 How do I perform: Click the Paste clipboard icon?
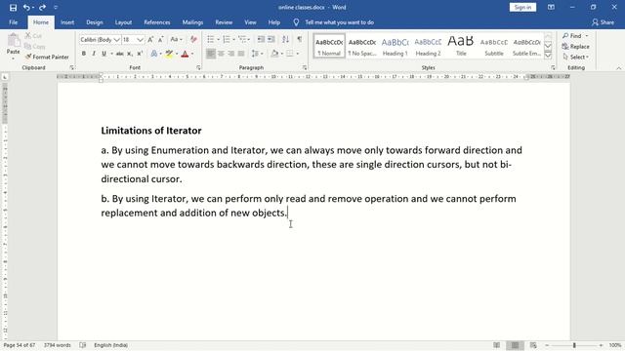(13, 41)
